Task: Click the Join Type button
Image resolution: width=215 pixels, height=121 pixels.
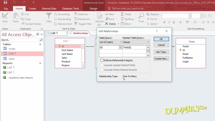Action: click(x=161, y=52)
